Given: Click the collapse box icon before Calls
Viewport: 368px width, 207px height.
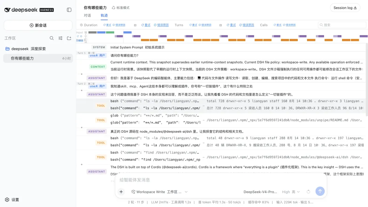Looking at the screenshot, I should click(x=220, y=25).
